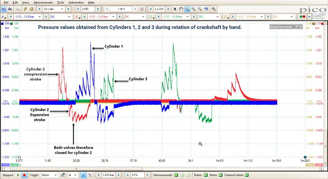Select the pointer selection tool

(x=175, y=9)
